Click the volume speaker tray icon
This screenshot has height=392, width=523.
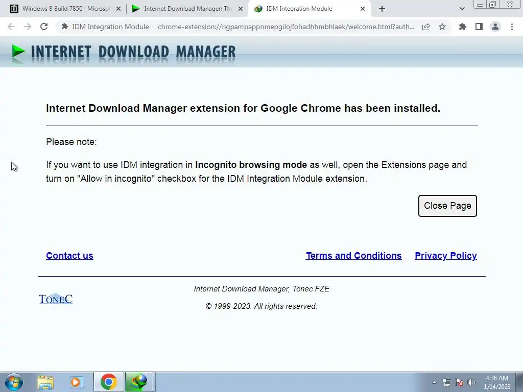(471, 382)
